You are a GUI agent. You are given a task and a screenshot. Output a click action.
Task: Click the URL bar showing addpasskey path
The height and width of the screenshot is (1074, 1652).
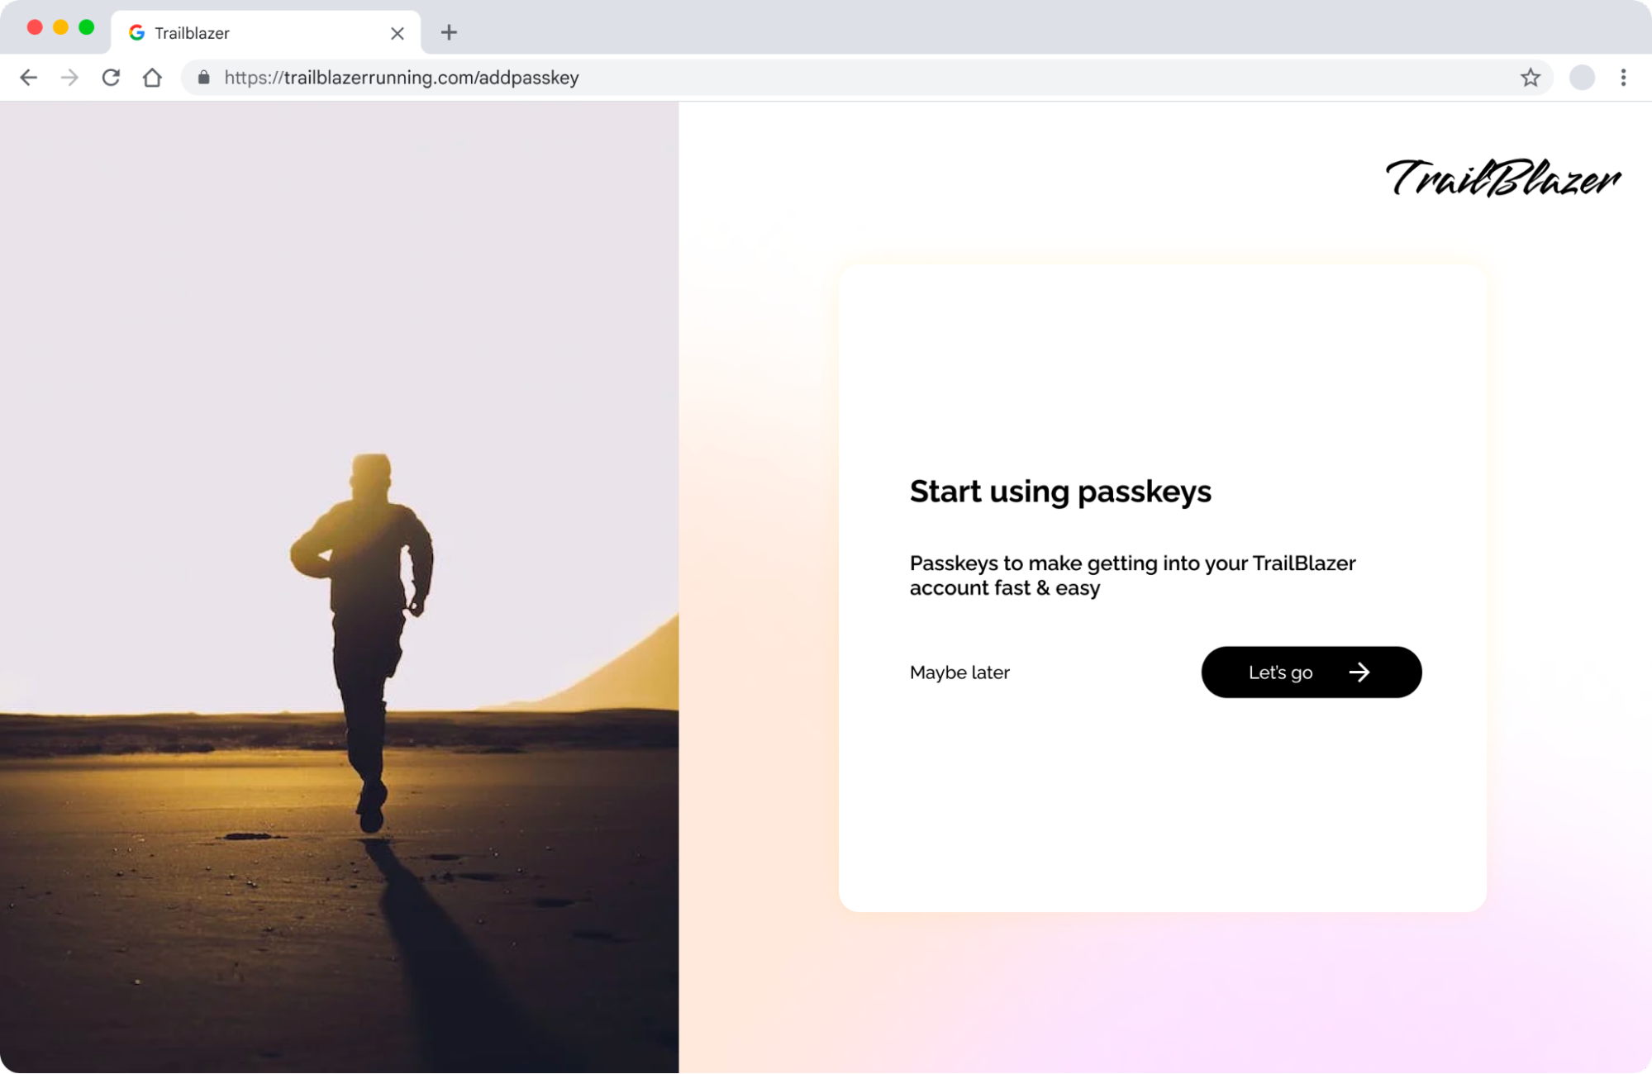[x=401, y=77]
